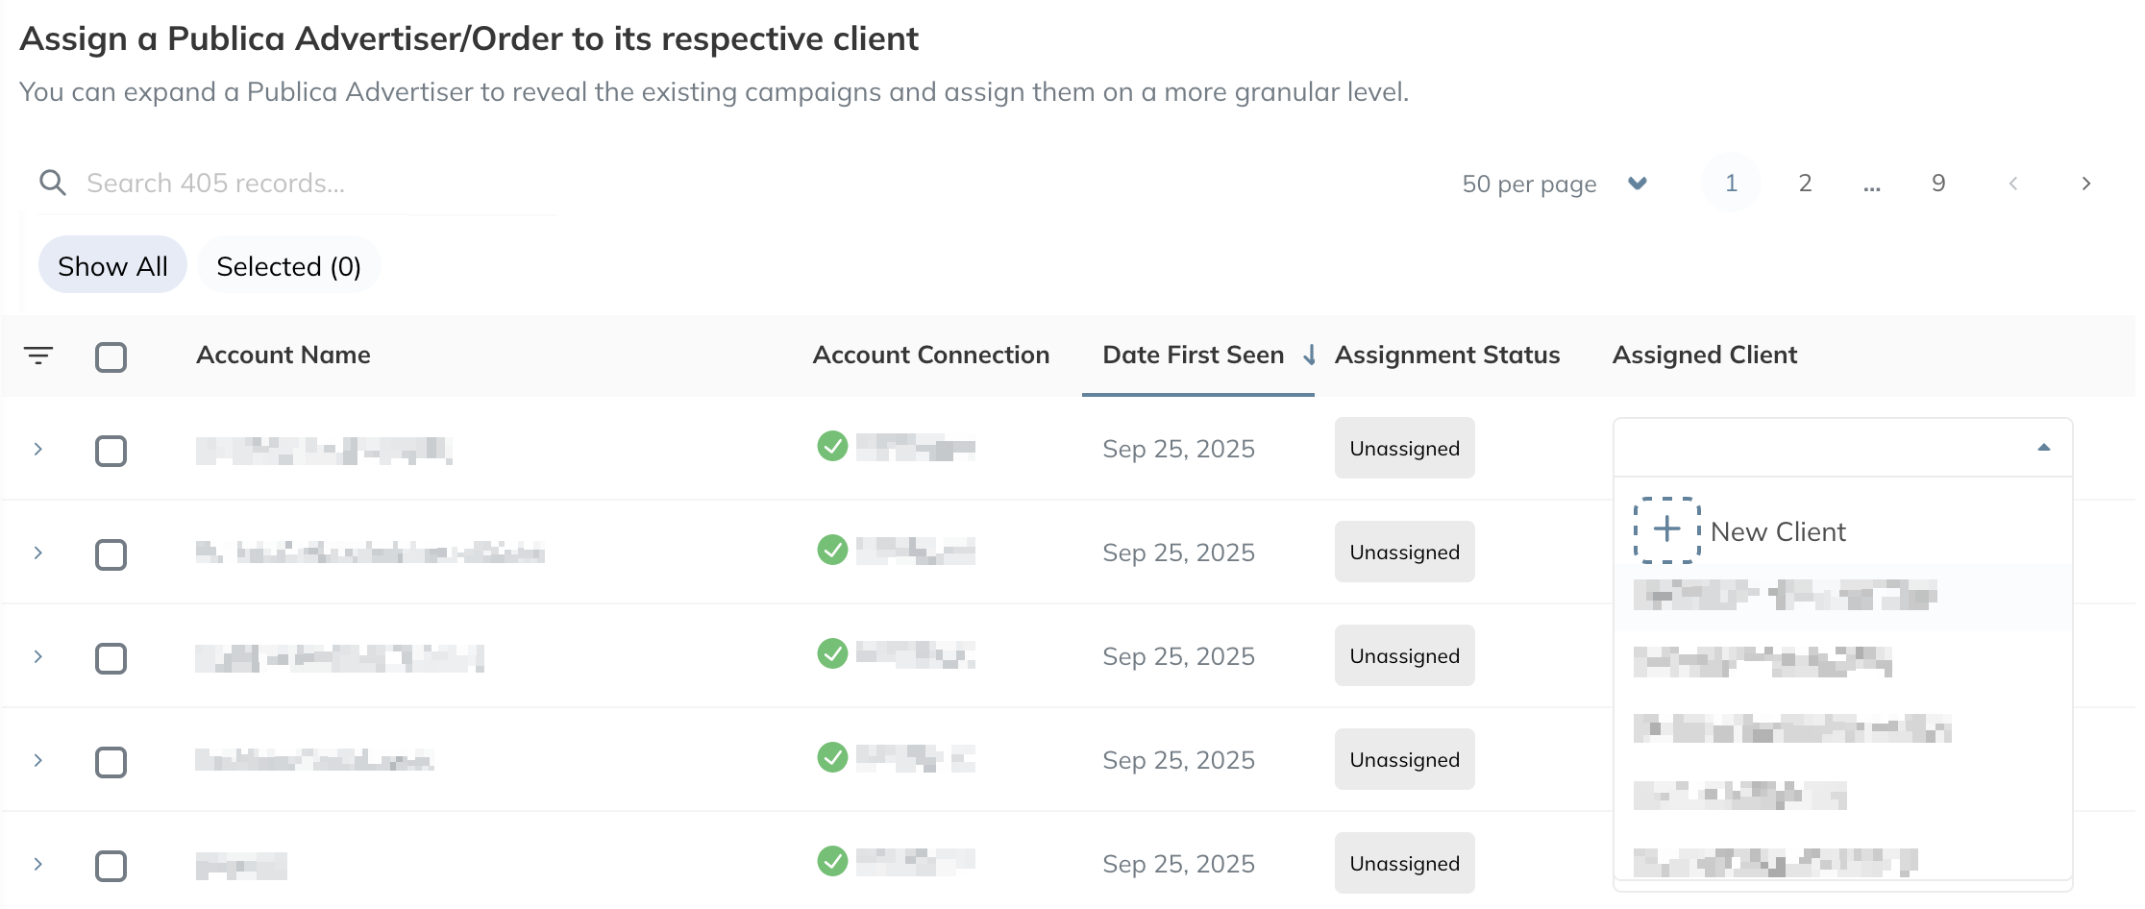Expand the second advertiser row
This screenshot has width=2145, height=909.
click(38, 553)
